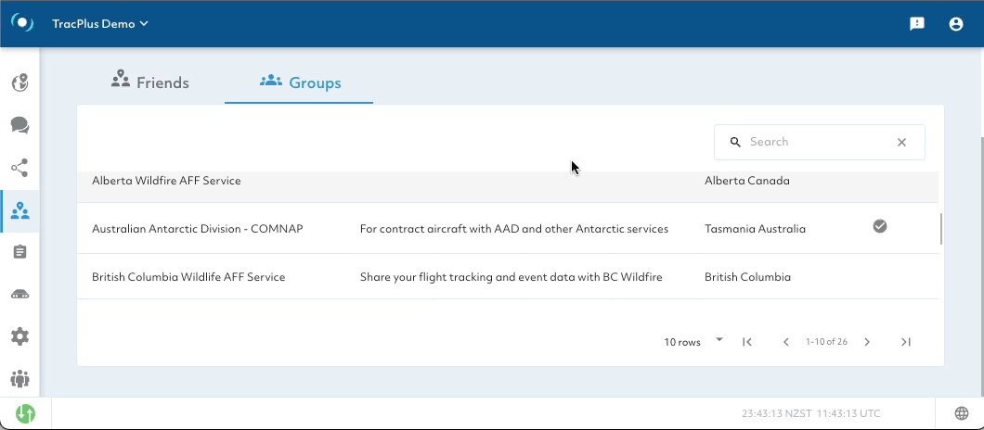Clear the search field with the X

(x=901, y=143)
